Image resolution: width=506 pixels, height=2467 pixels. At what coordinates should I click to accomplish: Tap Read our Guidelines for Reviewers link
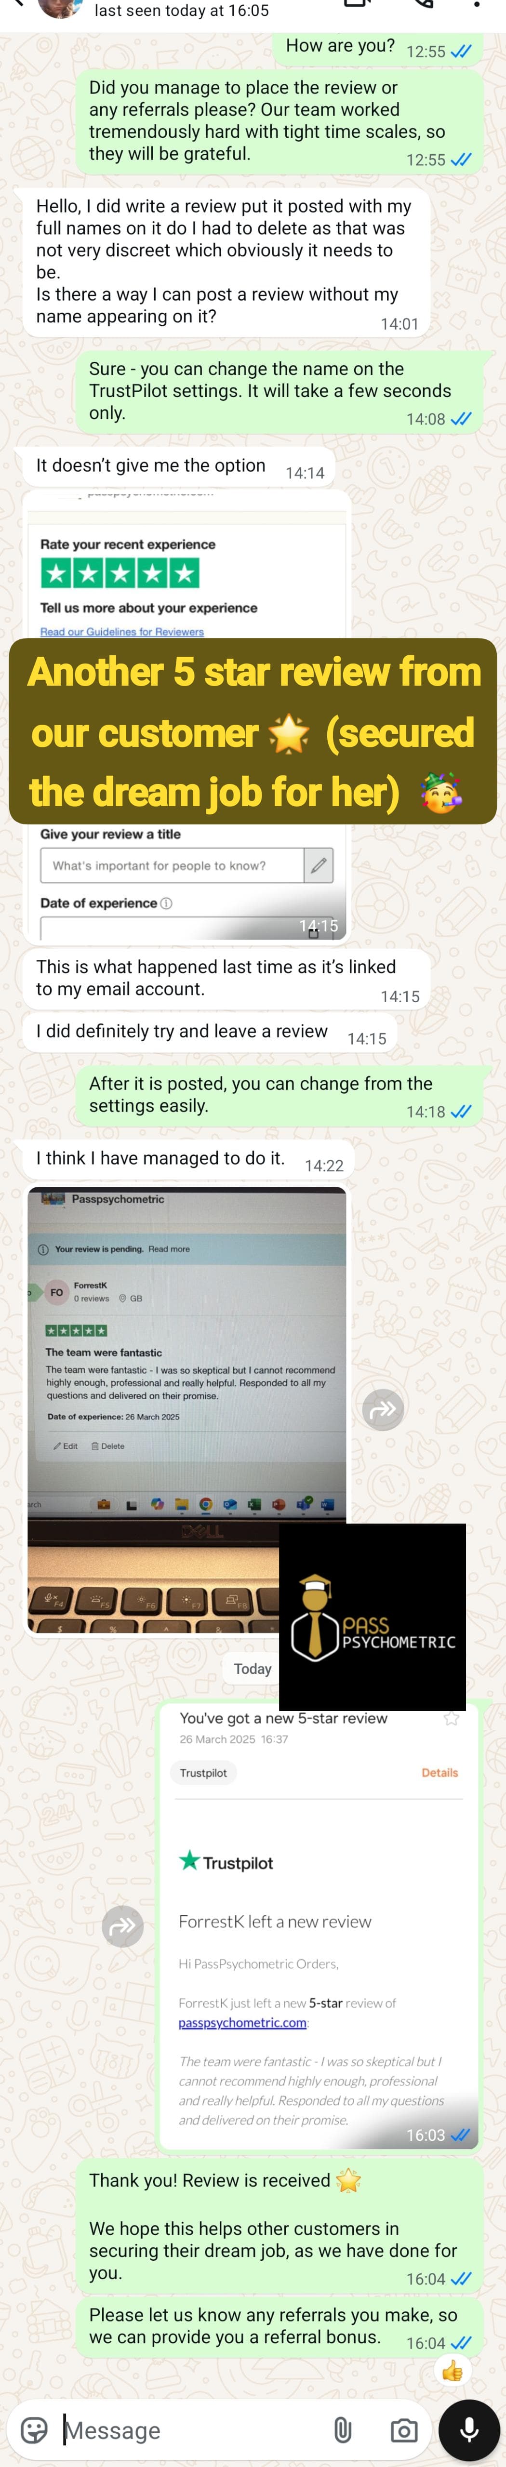click(122, 632)
